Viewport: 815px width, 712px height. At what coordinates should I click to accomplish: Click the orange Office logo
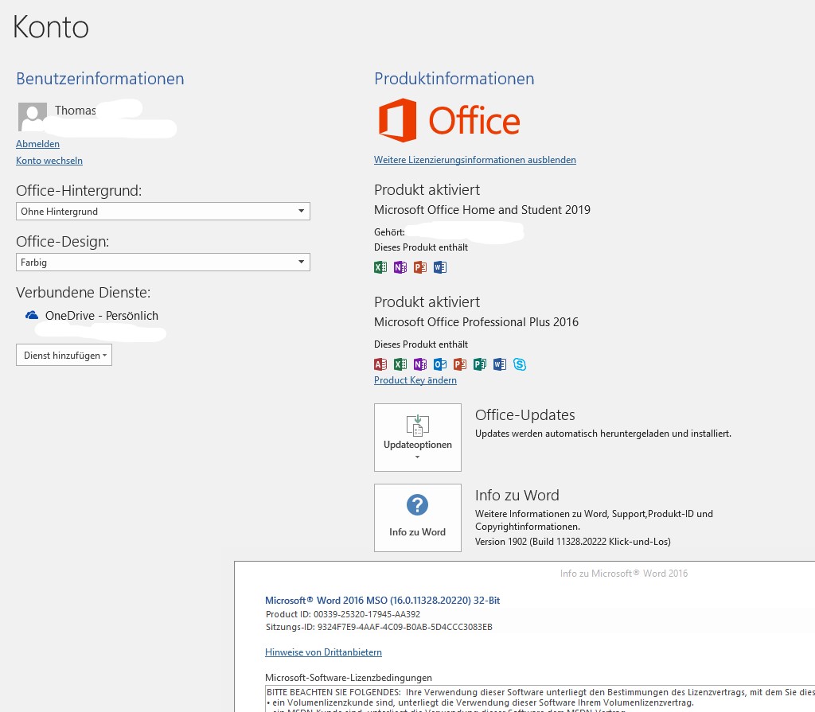450,120
